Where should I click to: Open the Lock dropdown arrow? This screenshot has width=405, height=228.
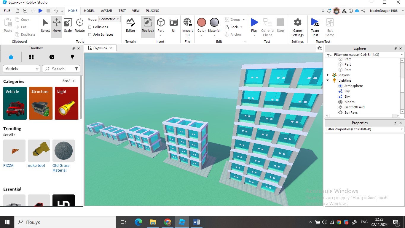pyautogui.click(x=241, y=27)
